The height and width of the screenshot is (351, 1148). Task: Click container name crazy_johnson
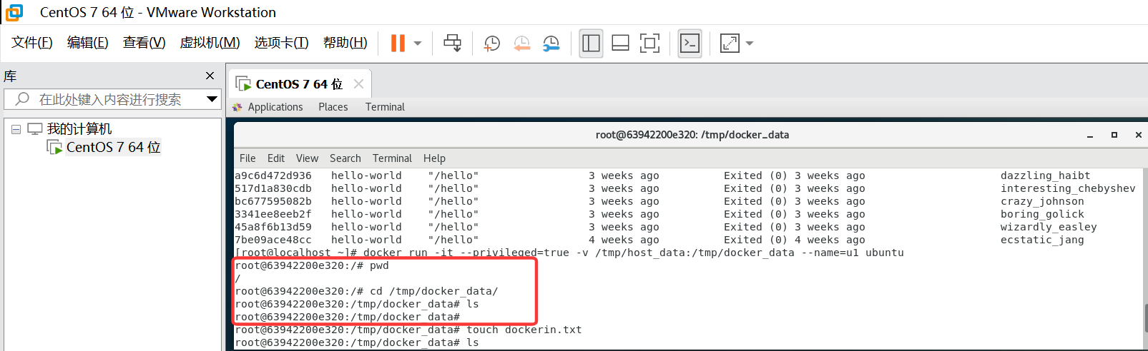coord(1042,201)
